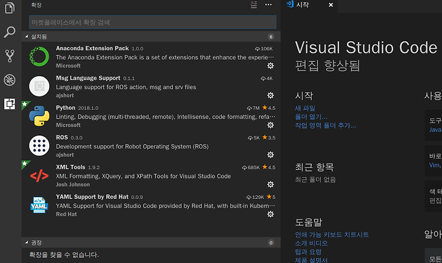Click XML Tools 685K download count
442x263 pixels.
251,167
